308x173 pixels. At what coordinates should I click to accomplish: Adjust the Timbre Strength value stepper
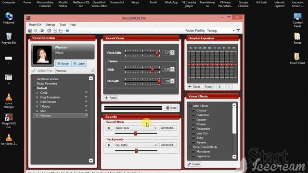172,81
